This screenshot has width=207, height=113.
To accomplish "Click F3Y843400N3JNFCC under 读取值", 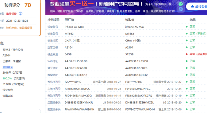I will (138, 89).
